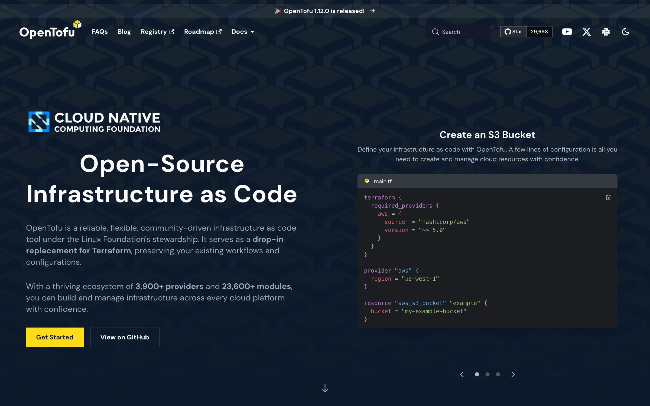Open the Cloud Native Computing Foundation logo
Viewport: 650px width, 406px height.
(x=94, y=122)
